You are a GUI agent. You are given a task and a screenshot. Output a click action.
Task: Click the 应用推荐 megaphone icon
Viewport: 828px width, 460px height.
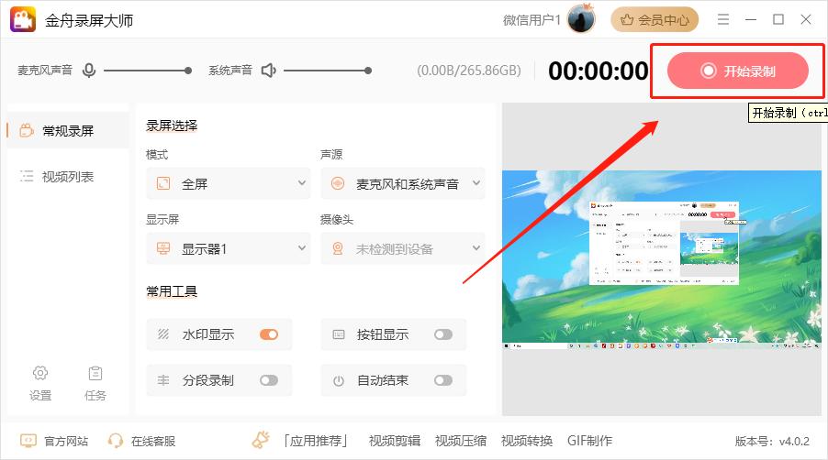coord(261,440)
